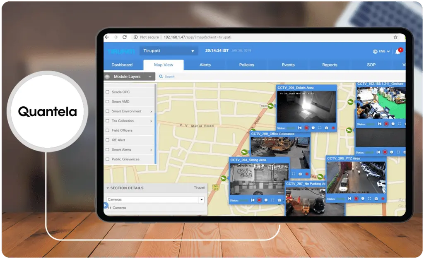The image size is (424, 259).
Task: Open the SOP tab
Action: coord(371,65)
